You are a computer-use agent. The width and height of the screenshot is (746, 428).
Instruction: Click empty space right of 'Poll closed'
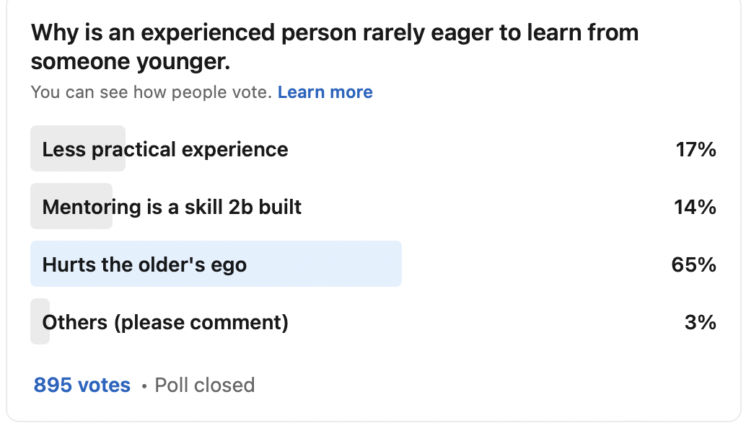[x=469, y=385]
